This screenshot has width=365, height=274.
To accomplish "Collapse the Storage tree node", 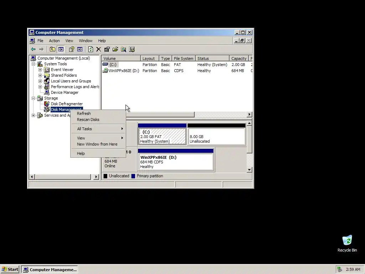I will [x=34, y=98].
